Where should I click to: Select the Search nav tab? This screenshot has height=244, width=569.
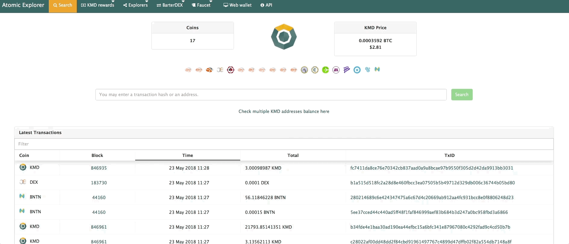click(63, 5)
